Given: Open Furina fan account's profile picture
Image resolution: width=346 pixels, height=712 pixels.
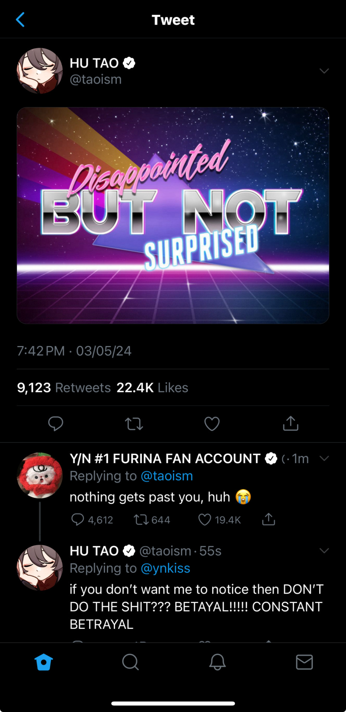Looking at the screenshot, I should pos(40,475).
